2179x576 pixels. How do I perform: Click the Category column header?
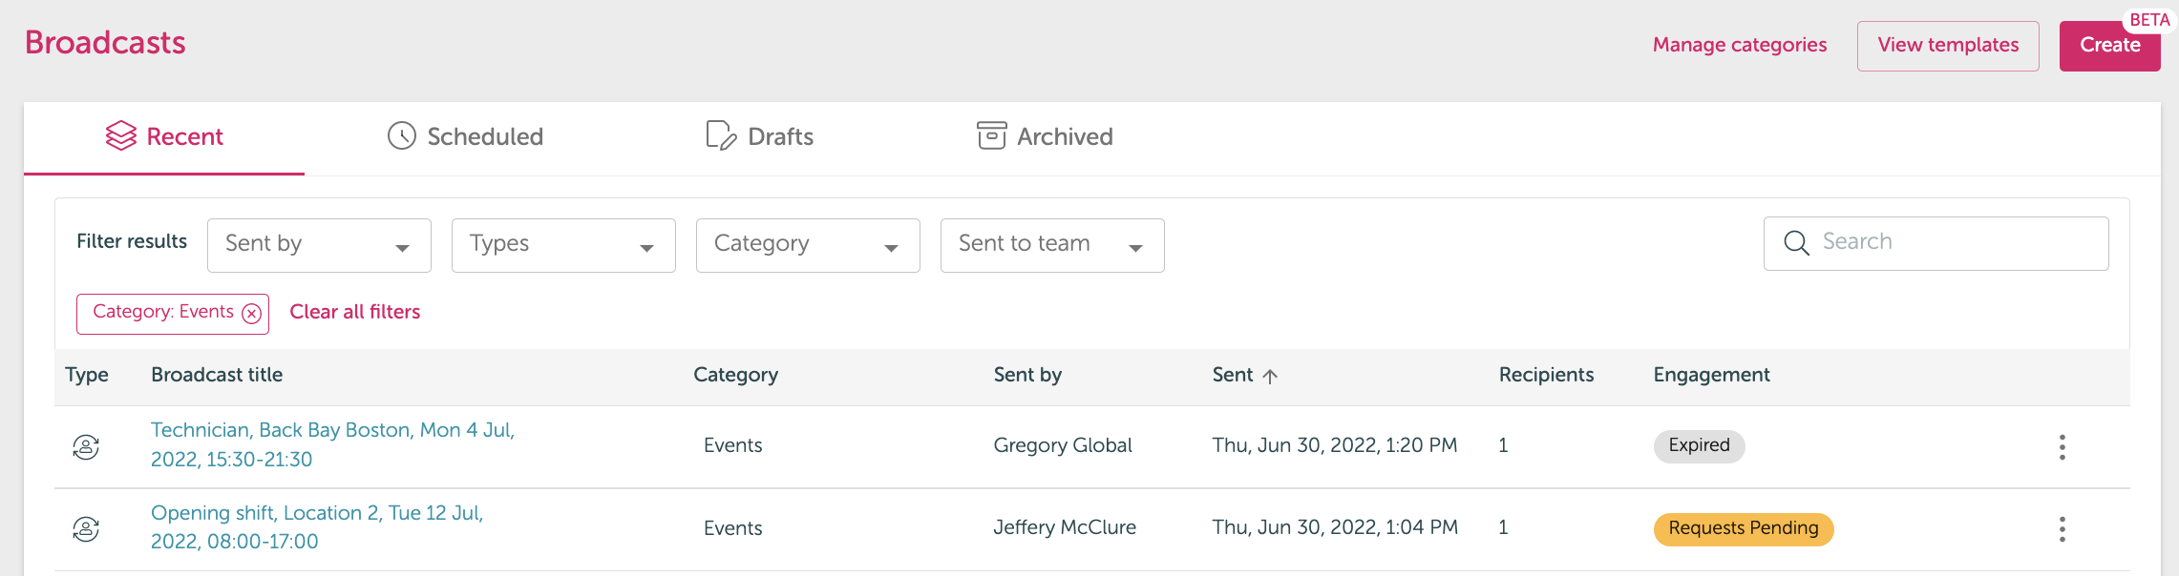tap(736, 376)
